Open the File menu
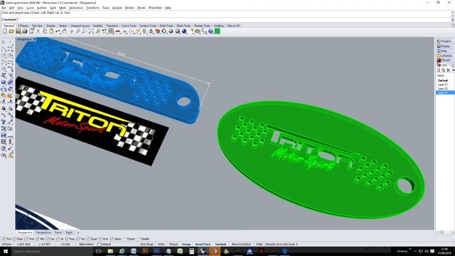The width and height of the screenshot is (455, 256). click(x=4, y=8)
